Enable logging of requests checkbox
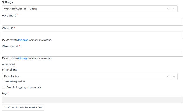 (4, 87)
